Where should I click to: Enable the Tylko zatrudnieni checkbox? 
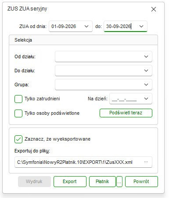[x=18, y=99]
